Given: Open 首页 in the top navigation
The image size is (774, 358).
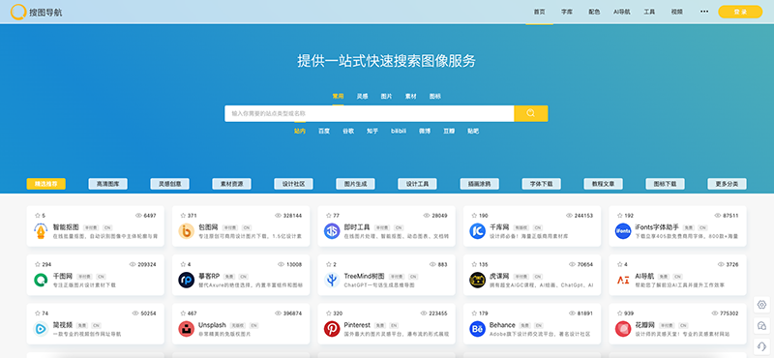Looking at the screenshot, I should pos(539,12).
